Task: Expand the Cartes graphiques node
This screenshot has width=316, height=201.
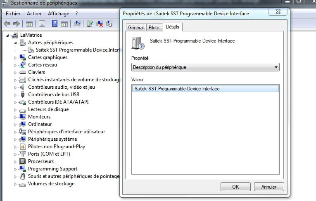Action: 15,58
